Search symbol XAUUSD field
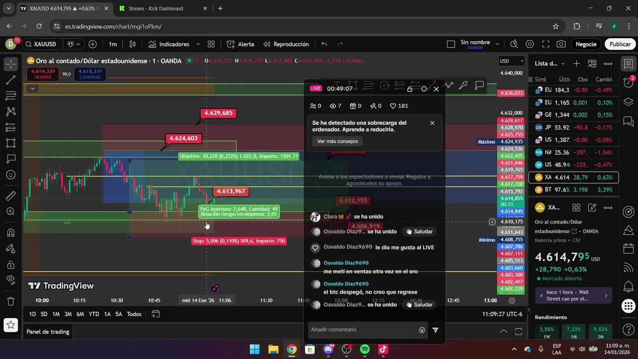This screenshot has width=638, height=359. click(41, 44)
